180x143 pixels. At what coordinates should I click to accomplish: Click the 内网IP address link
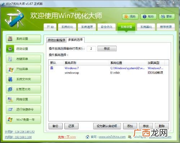(18, 137)
